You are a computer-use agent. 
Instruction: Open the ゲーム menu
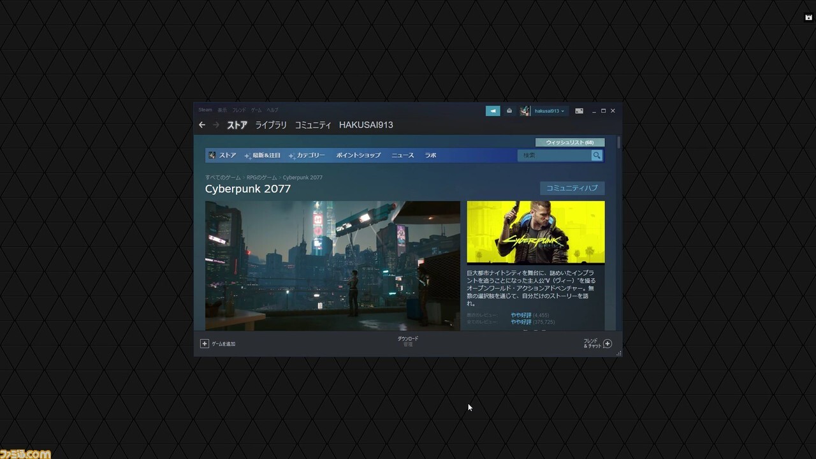coord(256,110)
